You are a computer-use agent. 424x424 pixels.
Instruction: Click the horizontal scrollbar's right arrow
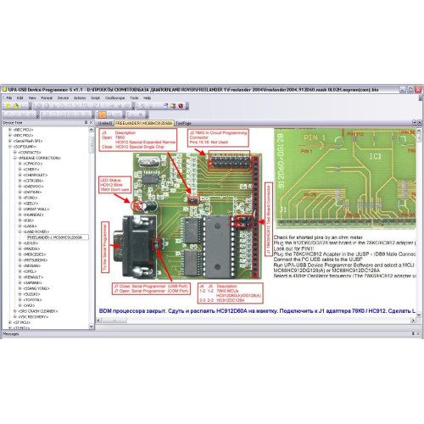tap(413, 321)
